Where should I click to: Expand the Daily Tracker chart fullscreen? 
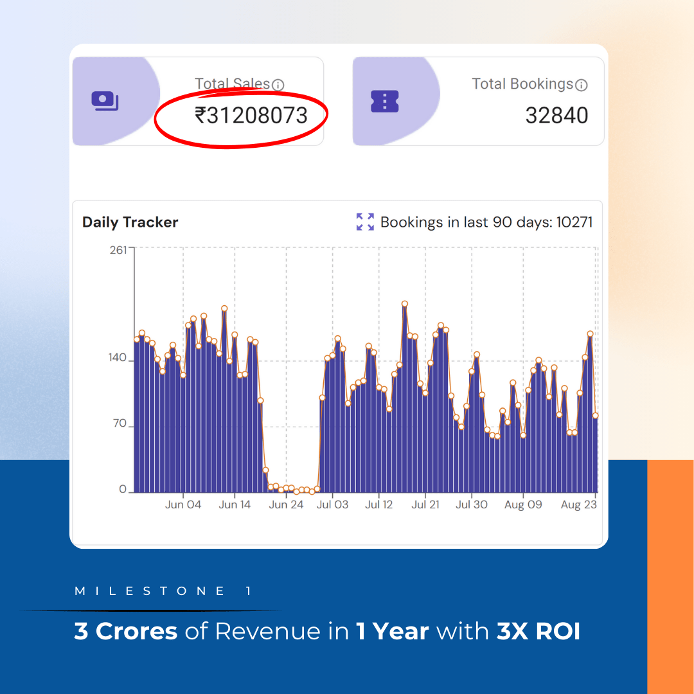(x=365, y=222)
